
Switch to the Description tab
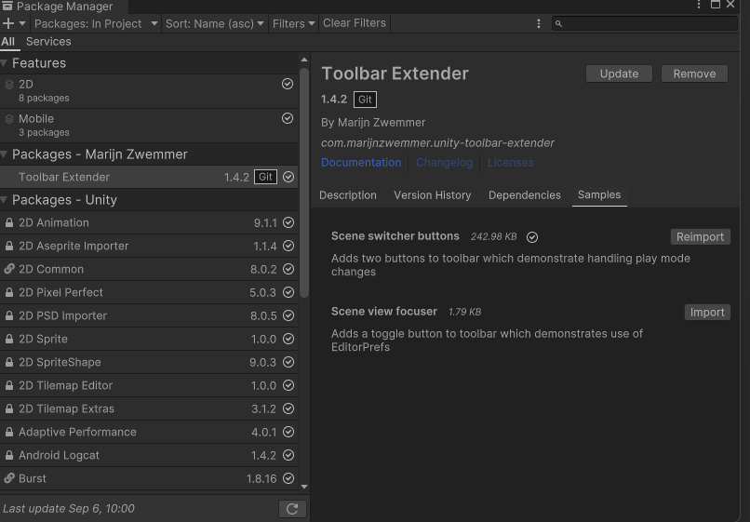[348, 195]
